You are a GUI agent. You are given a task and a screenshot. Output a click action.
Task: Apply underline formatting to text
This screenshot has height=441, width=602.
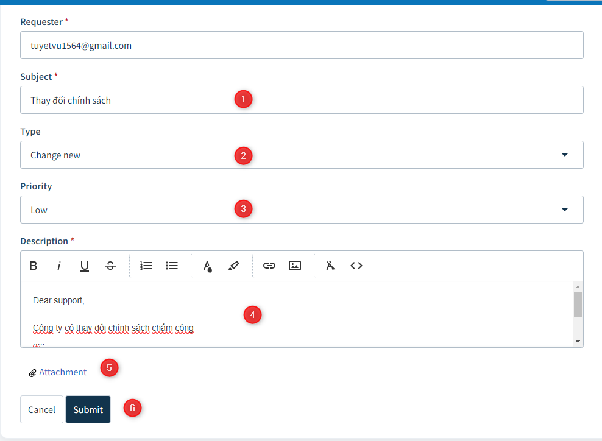click(x=85, y=266)
